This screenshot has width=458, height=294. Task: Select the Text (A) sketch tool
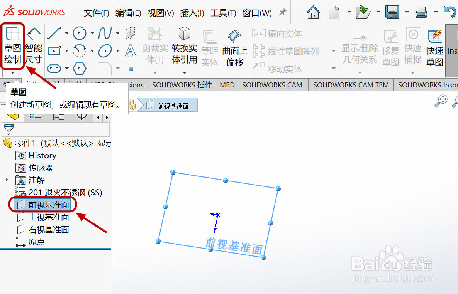[x=130, y=51]
